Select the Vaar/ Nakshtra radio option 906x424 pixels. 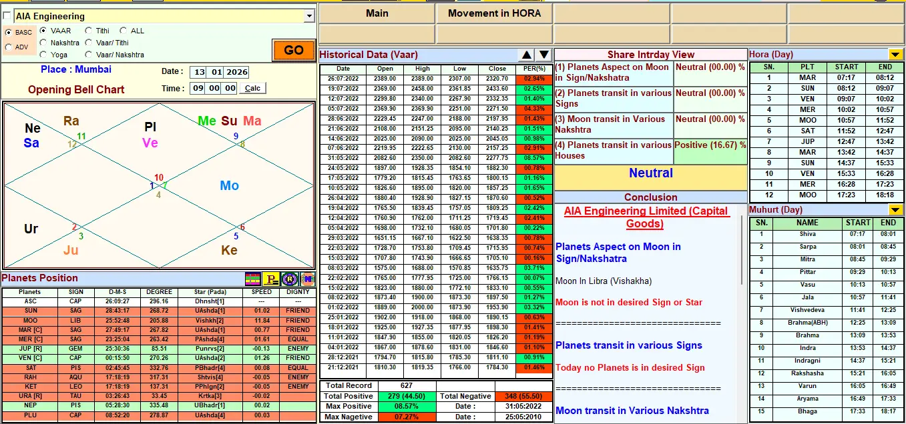pos(89,55)
